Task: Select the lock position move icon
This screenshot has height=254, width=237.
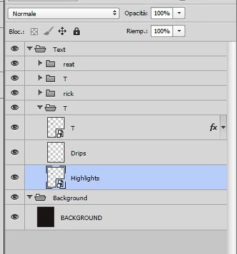Action: [x=62, y=31]
